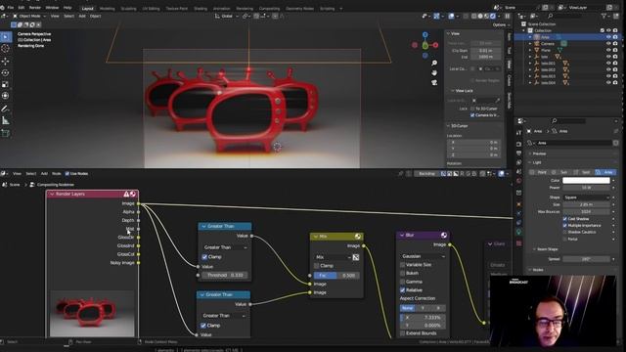Switch to rendered viewport shading icon

point(493,16)
